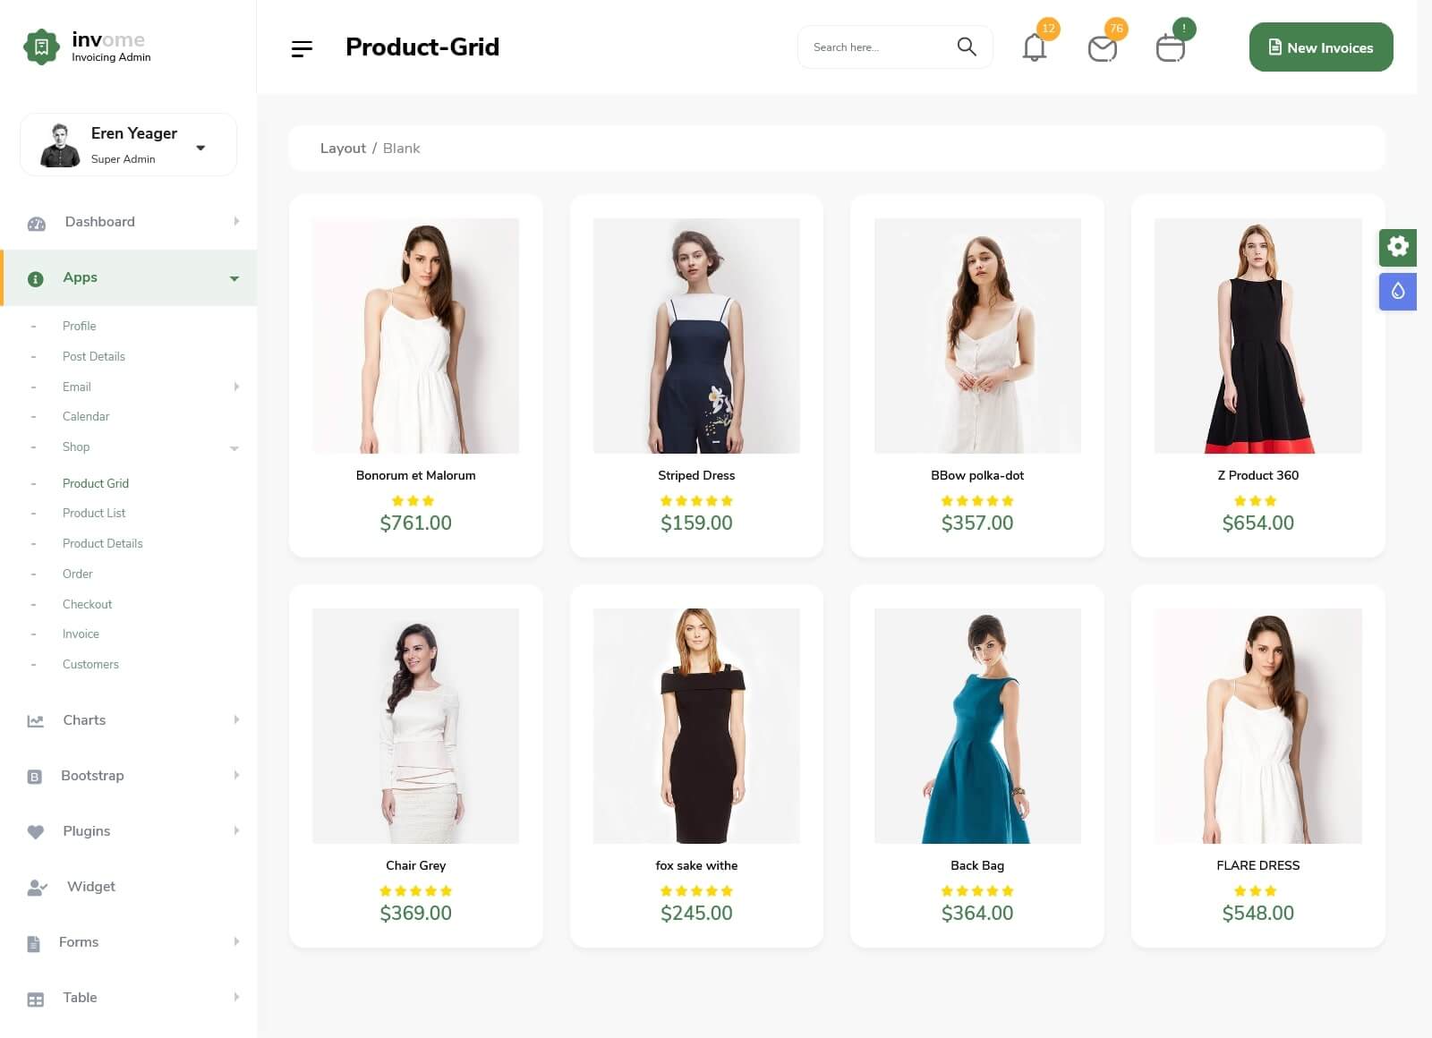Open the green settings gear panel
1432x1038 pixels.
click(1397, 247)
